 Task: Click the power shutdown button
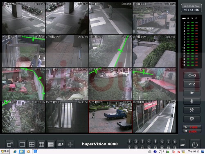(x=195, y=145)
